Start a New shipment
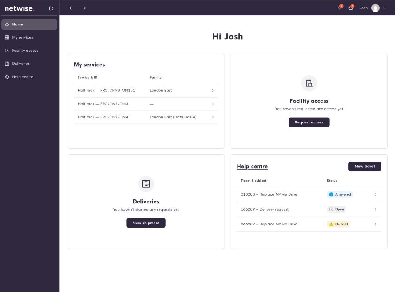The height and width of the screenshot is (292, 395). click(146, 223)
